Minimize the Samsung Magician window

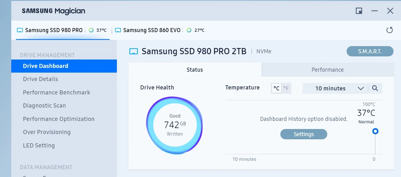pos(374,11)
